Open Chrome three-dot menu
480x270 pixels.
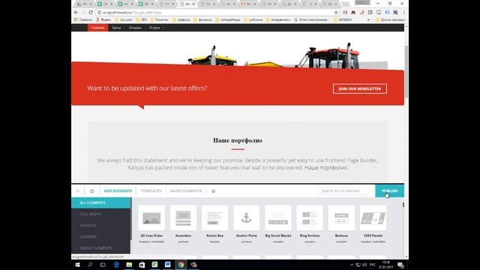[404, 12]
